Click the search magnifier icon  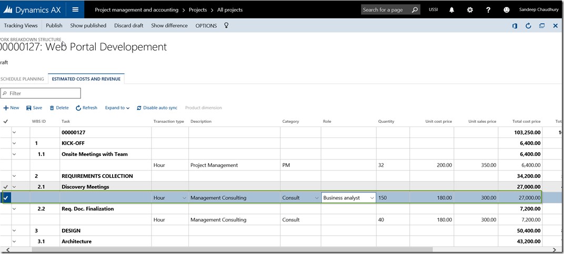pos(415,9)
